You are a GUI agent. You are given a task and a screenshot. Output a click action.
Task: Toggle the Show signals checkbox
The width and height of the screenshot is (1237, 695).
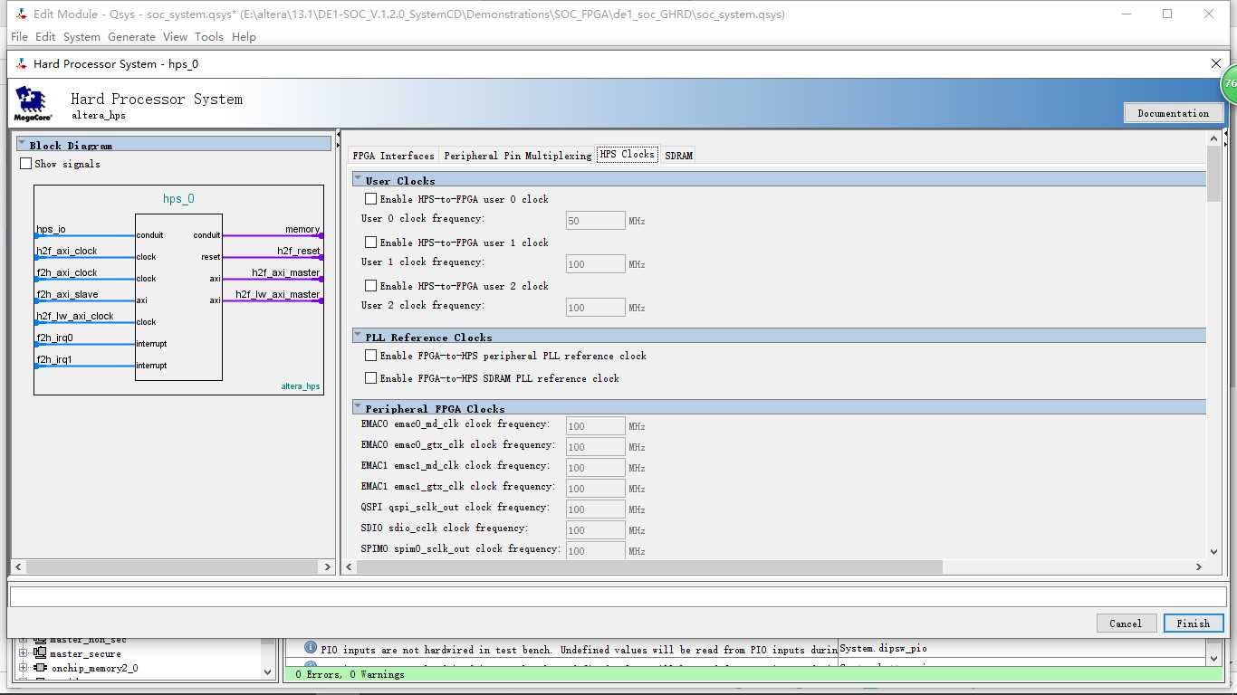25,164
